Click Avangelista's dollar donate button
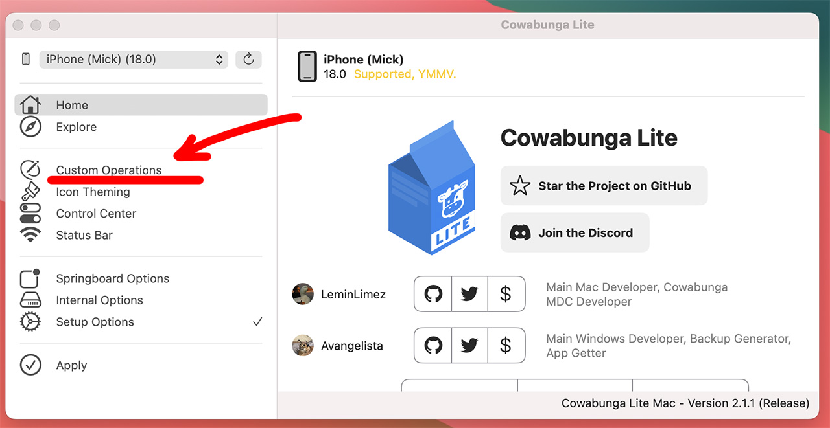 tap(506, 346)
